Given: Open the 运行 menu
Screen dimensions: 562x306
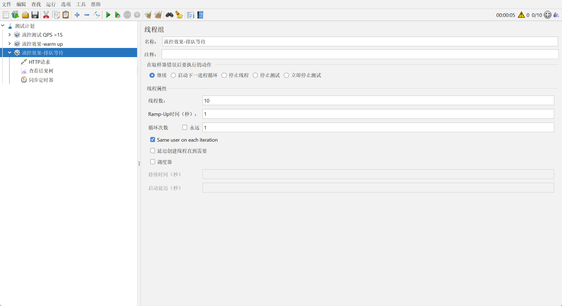Looking at the screenshot, I should [51, 4].
